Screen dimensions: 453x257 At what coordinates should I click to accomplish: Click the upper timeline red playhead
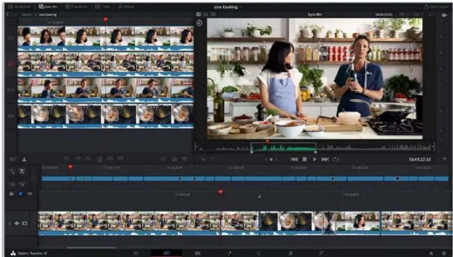click(70, 167)
